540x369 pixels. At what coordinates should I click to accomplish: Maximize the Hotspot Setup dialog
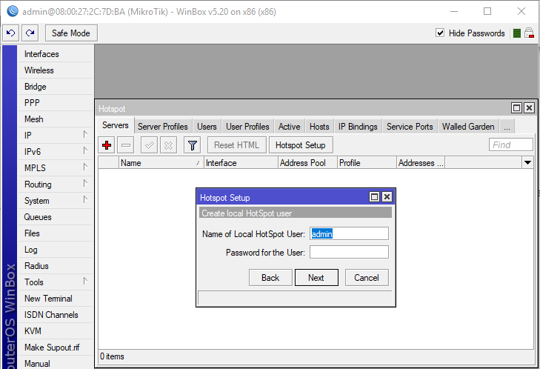coord(374,197)
